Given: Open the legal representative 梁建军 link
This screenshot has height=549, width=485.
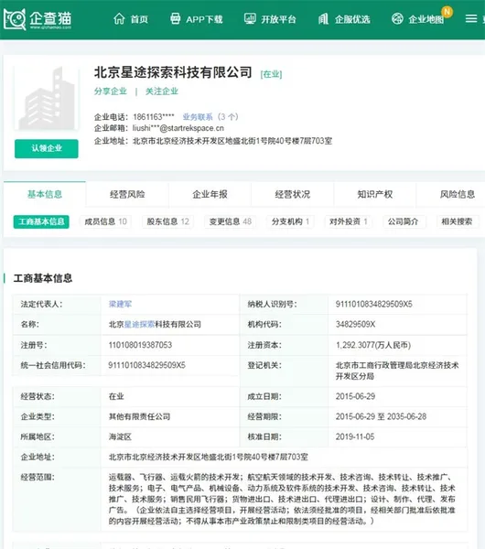Looking at the screenshot, I should tap(120, 304).
